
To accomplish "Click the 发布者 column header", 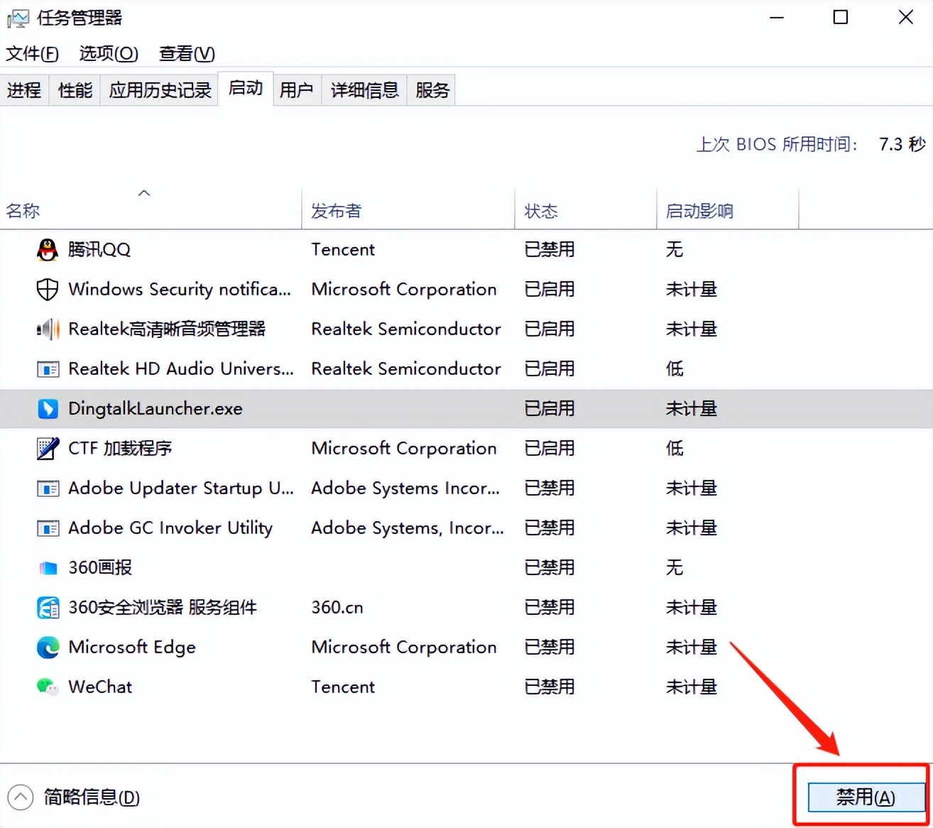I will (x=336, y=210).
